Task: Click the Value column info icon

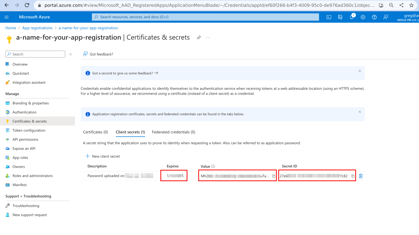Action: pyautogui.click(x=213, y=166)
